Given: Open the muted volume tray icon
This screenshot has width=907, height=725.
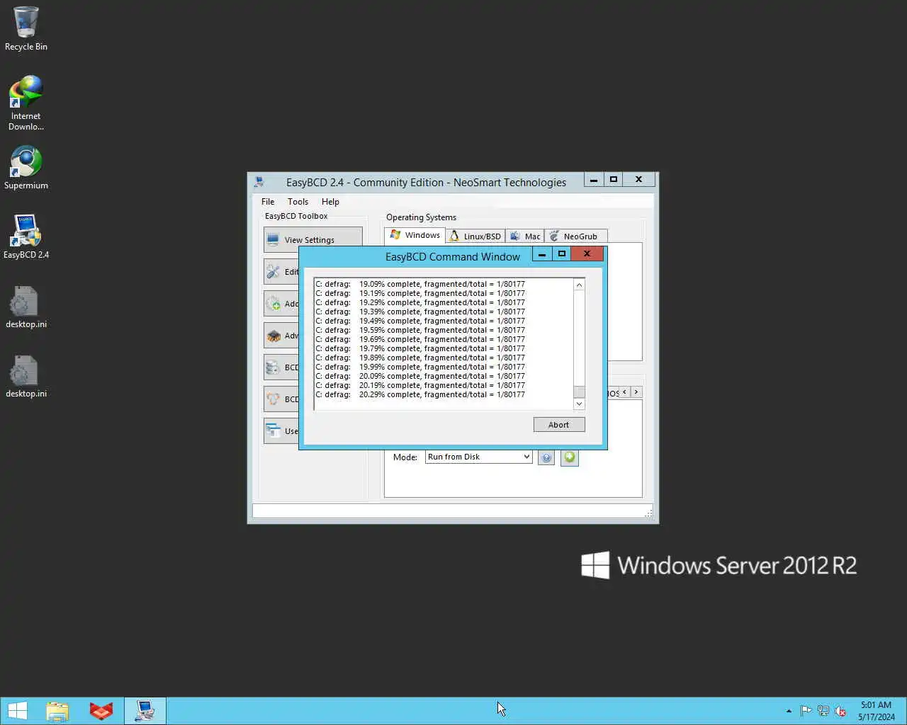Looking at the screenshot, I should click(x=840, y=711).
